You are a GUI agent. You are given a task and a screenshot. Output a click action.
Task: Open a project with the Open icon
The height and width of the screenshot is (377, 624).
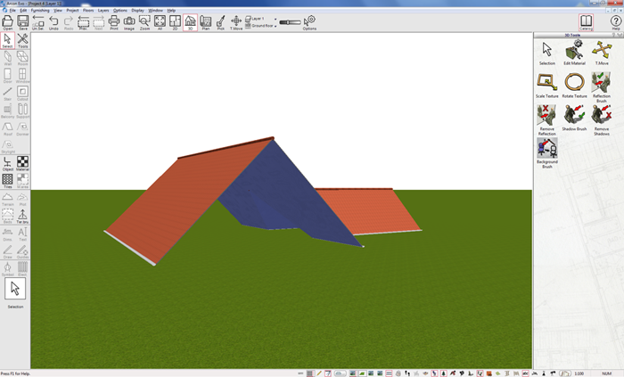tap(7, 22)
